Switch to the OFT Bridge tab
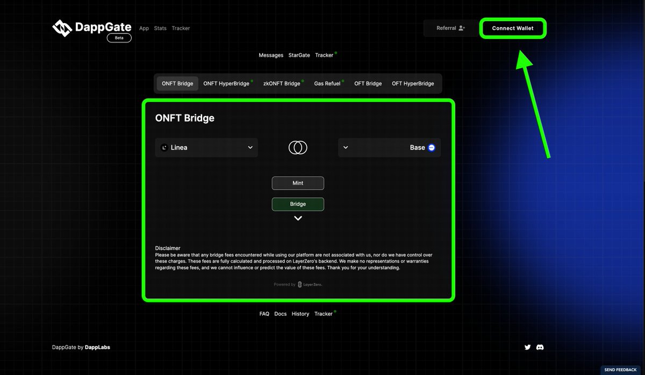This screenshot has height=375, width=645. [x=368, y=83]
